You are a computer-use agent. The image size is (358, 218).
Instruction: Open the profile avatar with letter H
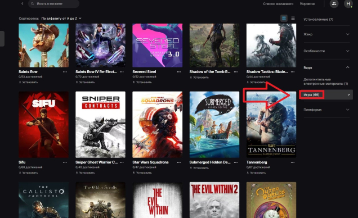point(348,3)
